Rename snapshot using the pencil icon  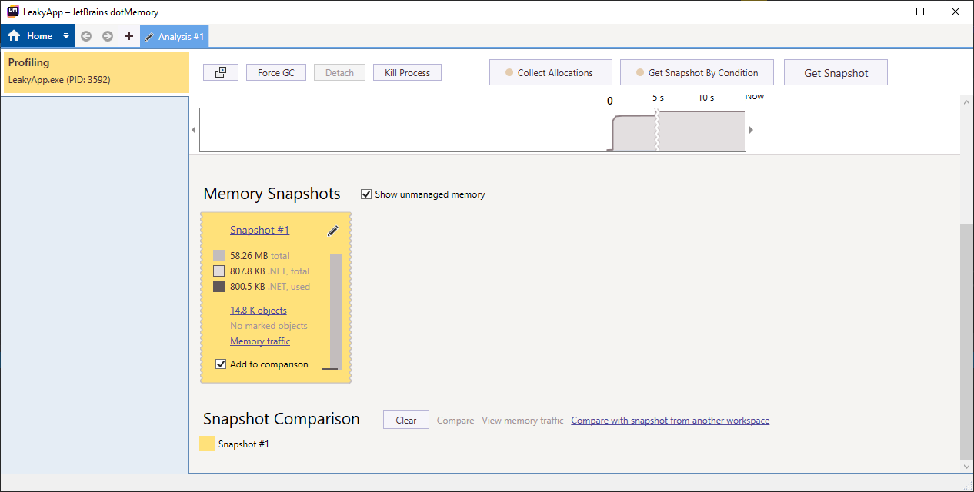pyautogui.click(x=333, y=231)
